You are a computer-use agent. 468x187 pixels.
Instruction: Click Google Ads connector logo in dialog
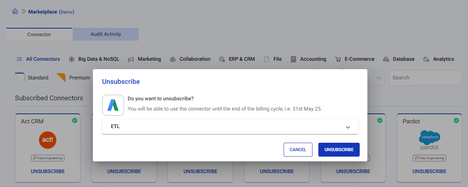pyautogui.click(x=113, y=105)
